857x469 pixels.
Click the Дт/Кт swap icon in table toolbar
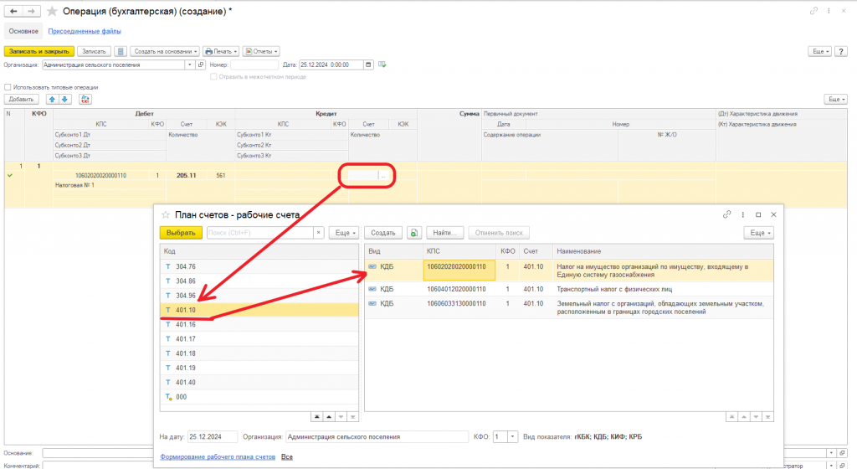click(85, 99)
